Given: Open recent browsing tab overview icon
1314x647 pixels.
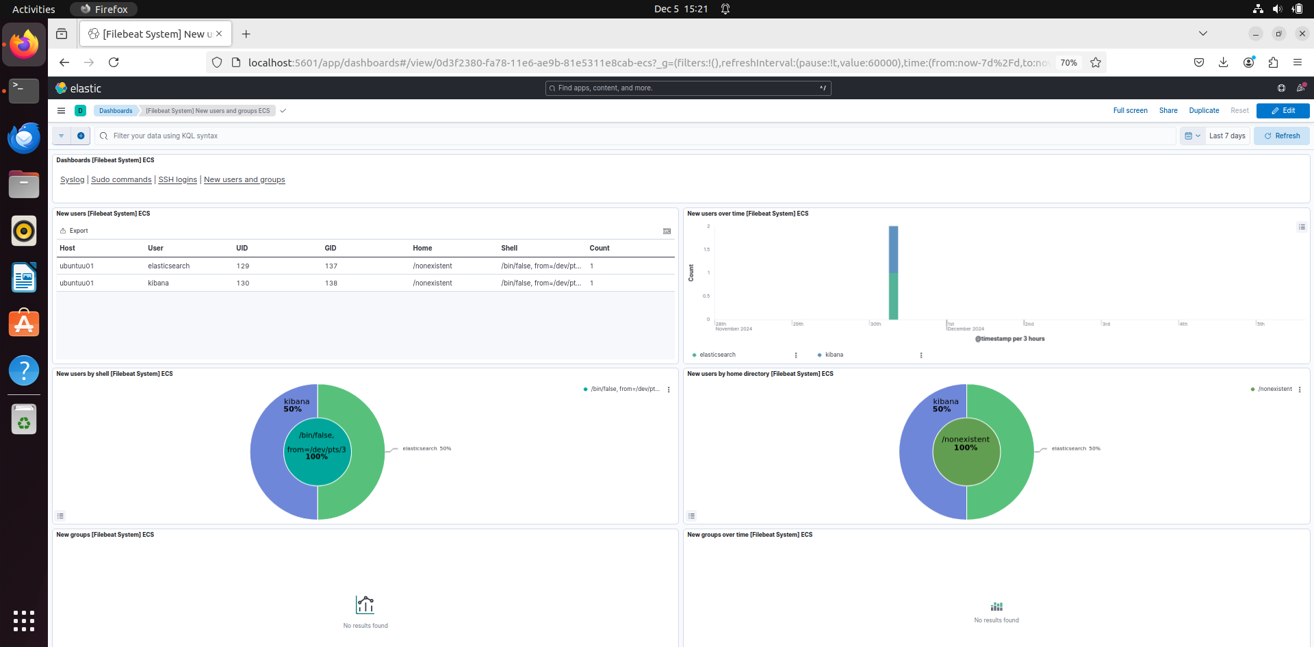Looking at the screenshot, I should coord(62,34).
